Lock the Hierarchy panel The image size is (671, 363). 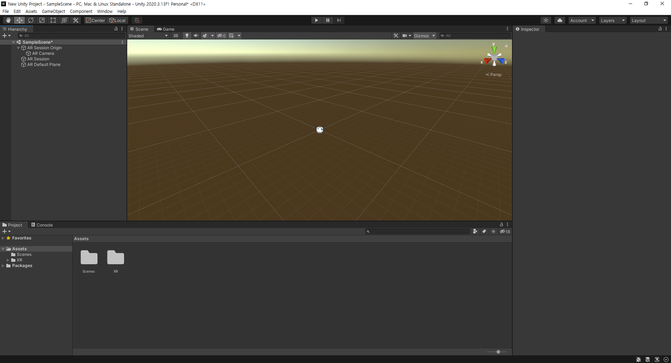(x=116, y=29)
